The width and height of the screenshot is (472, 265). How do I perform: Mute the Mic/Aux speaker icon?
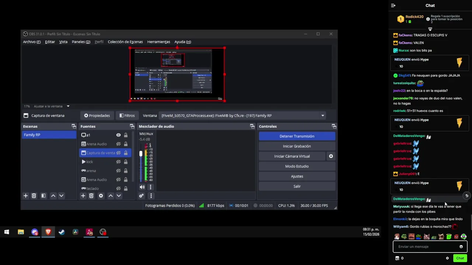pyautogui.click(x=142, y=187)
